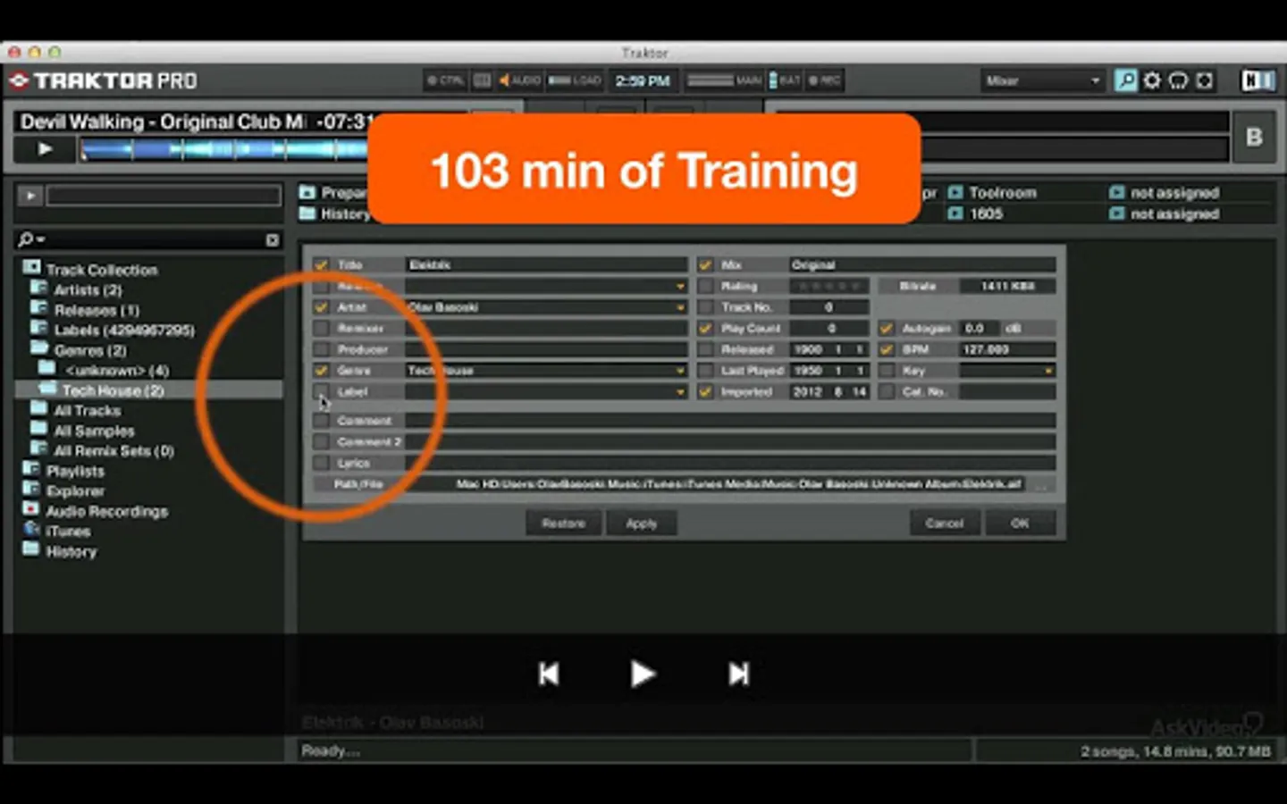Open the Key field dropdown arrow
Image resolution: width=1287 pixels, height=804 pixels.
coord(1047,371)
